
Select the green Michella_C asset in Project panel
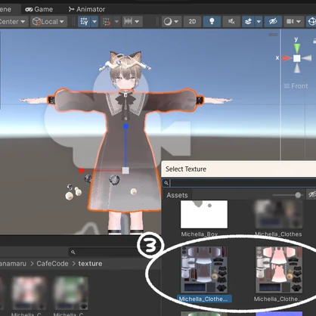(x=71, y=293)
